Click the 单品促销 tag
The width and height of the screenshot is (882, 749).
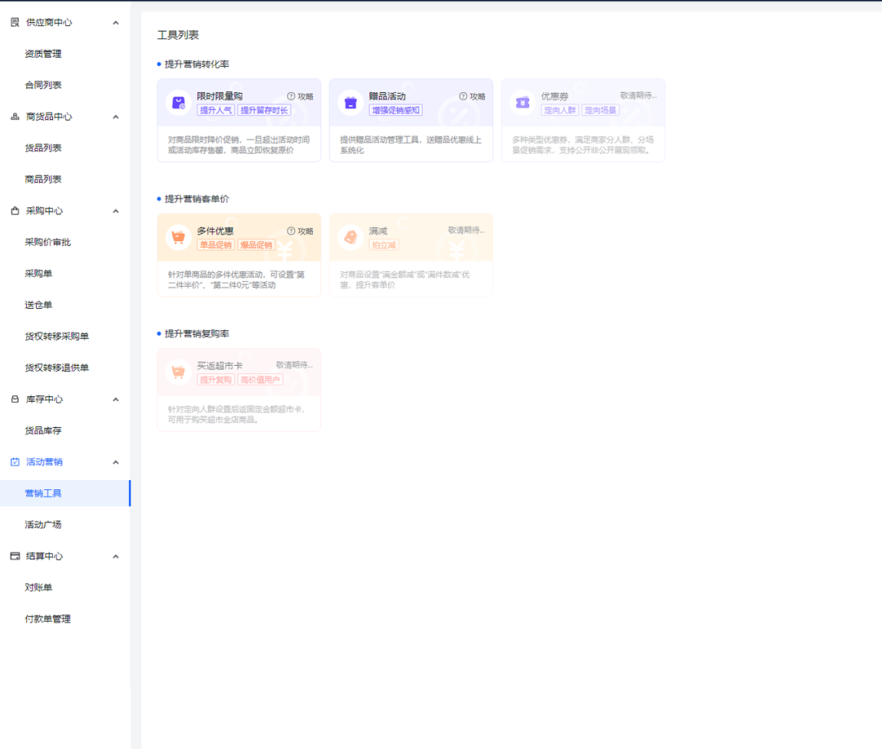[216, 245]
